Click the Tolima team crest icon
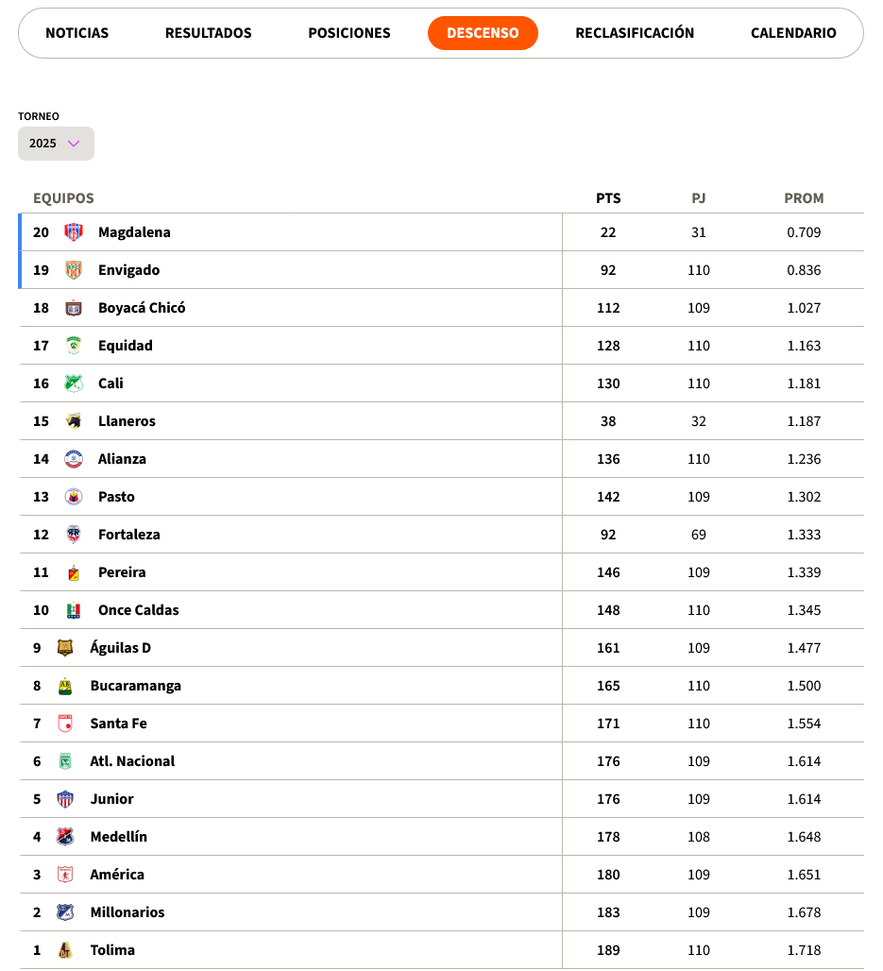The width and height of the screenshot is (883, 971). pos(65,950)
